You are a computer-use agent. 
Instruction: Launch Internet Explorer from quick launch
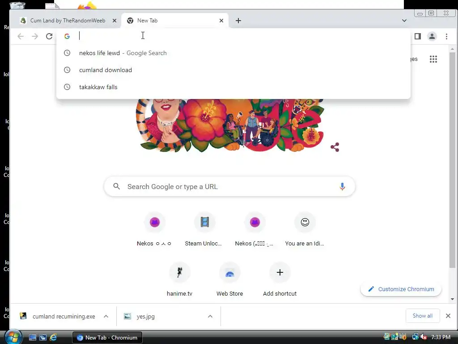(x=53, y=337)
